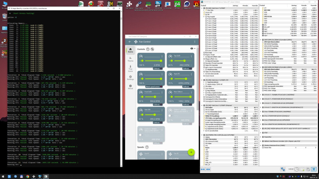Open the Fan Control three-dot overflow menu
This screenshot has width=319, height=179.
[x=195, y=42]
